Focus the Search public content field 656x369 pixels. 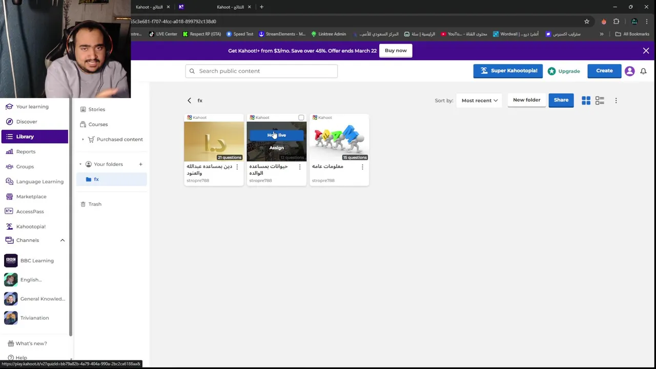261,71
